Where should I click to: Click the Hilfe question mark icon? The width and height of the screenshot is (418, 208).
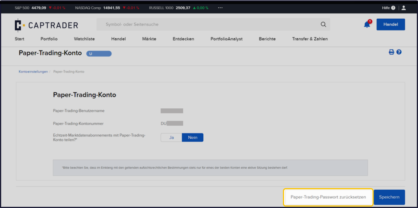pyautogui.click(x=393, y=8)
